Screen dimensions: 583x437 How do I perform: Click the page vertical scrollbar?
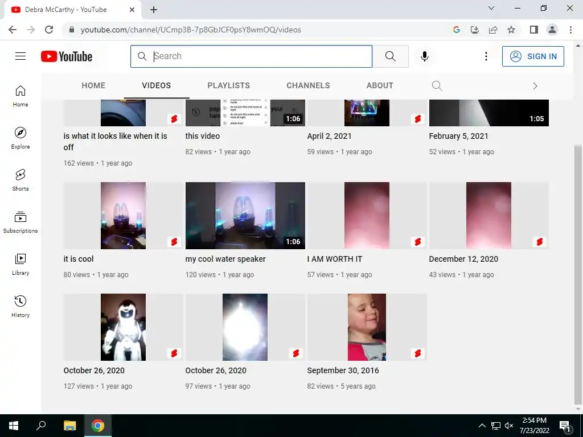coord(578,274)
